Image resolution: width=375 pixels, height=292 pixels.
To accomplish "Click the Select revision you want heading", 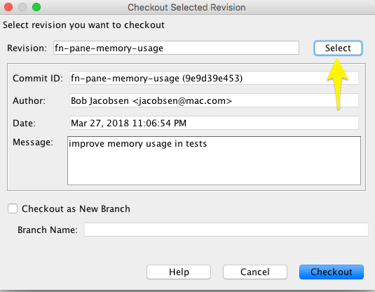I will (x=83, y=25).
